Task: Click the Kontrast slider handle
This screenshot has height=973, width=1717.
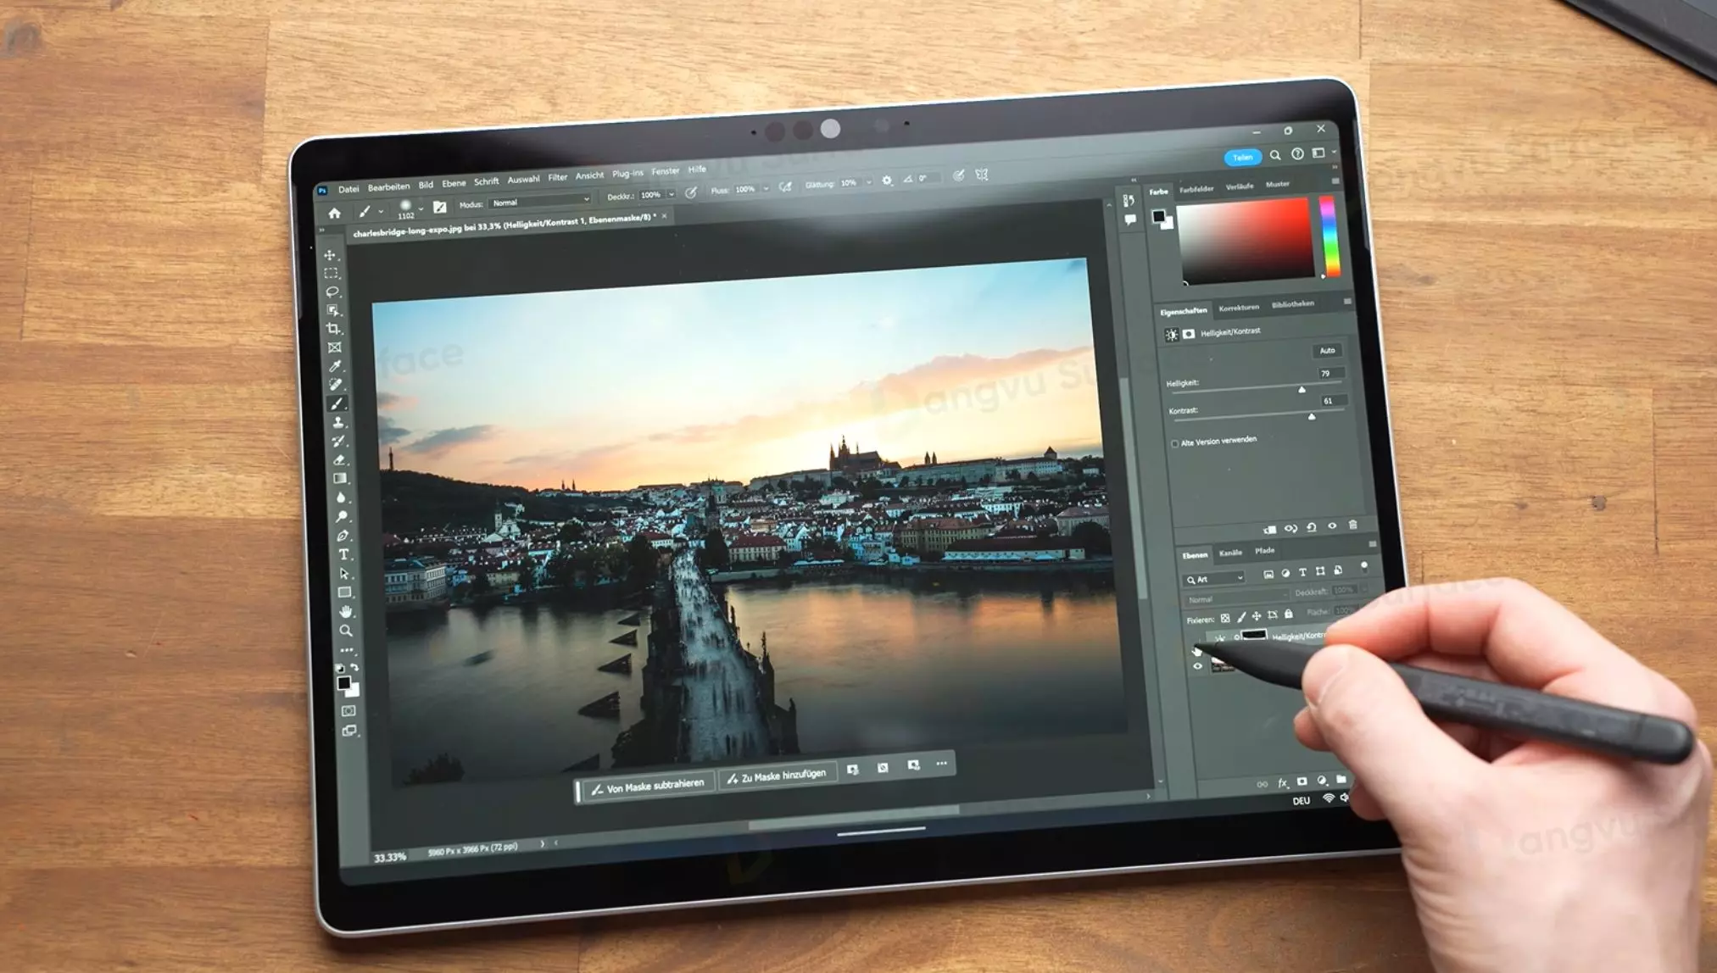Action: click(x=1312, y=416)
